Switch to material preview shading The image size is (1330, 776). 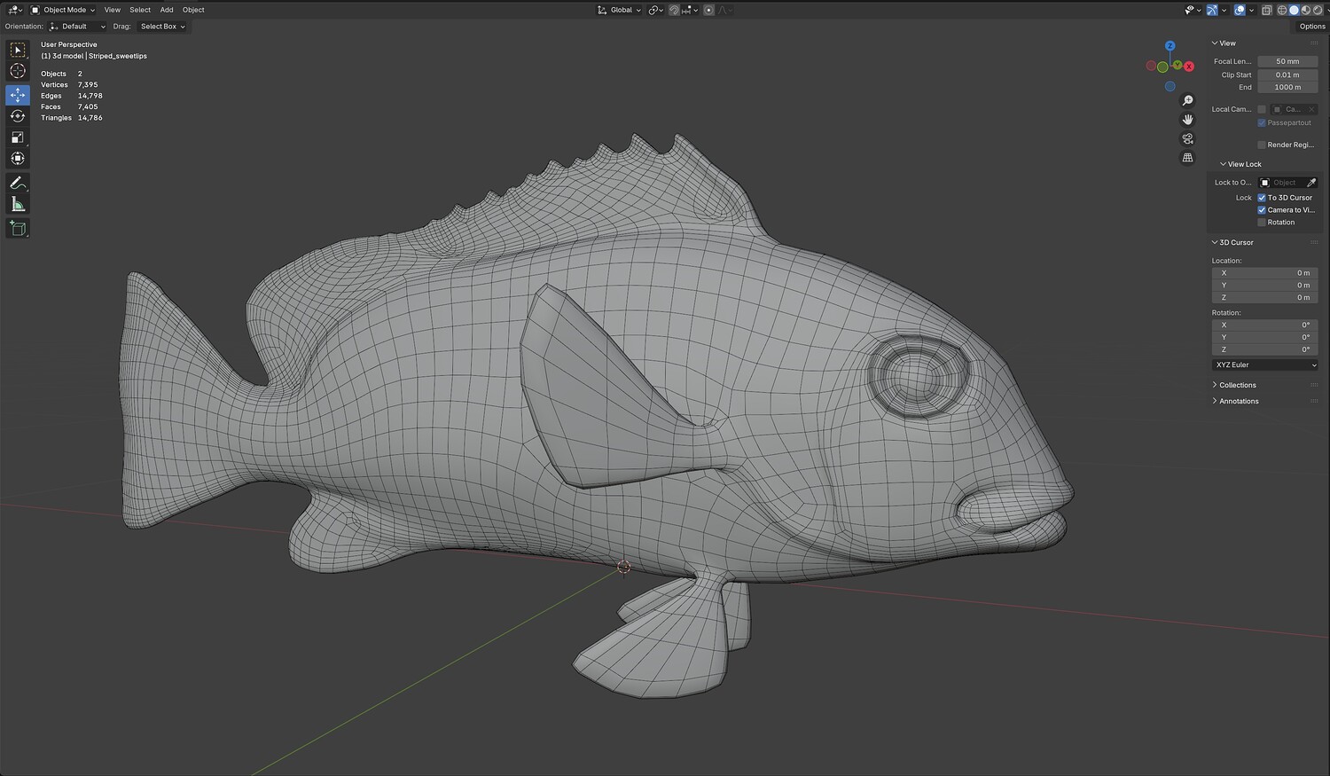tap(1305, 10)
